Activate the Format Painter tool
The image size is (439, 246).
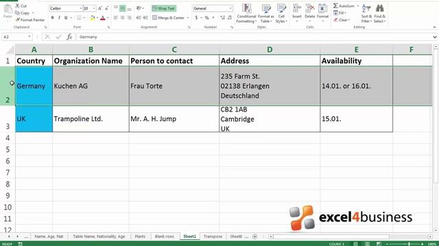[30, 20]
